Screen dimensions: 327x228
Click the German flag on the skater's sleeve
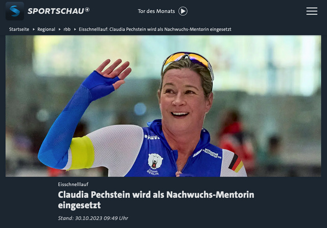(x=236, y=163)
